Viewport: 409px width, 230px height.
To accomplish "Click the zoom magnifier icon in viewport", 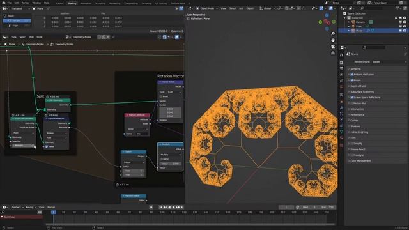I will [x=333, y=34].
